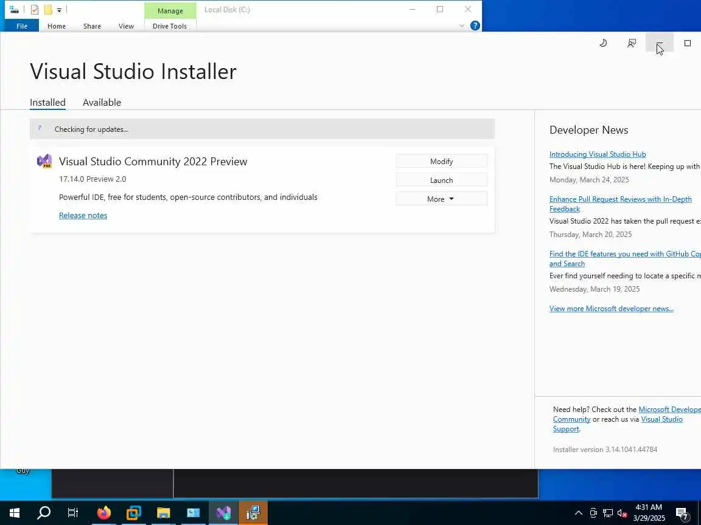This screenshot has height=525, width=701.
Task: Open the Share ribbon tab
Action: pyautogui.click(x=92, y=26)
